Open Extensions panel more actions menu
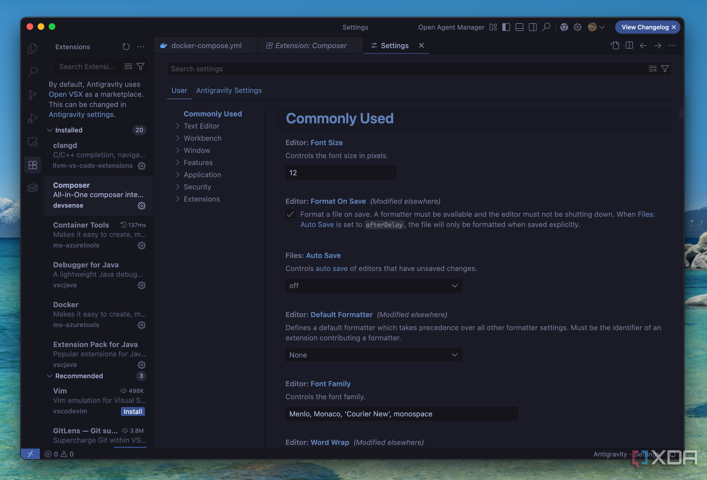The width and height of the screenshot is (707, 480). click(x=141, y=46)
